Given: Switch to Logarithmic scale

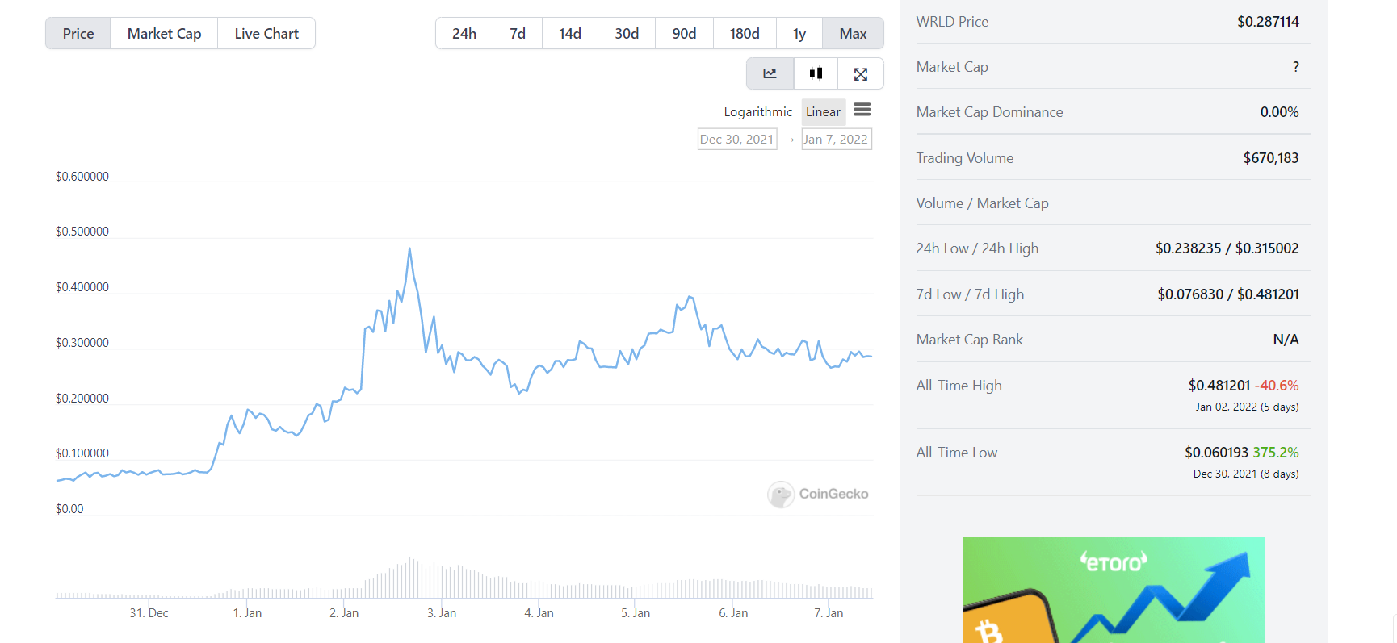Looking at the screenshot, I should point(757,112).
